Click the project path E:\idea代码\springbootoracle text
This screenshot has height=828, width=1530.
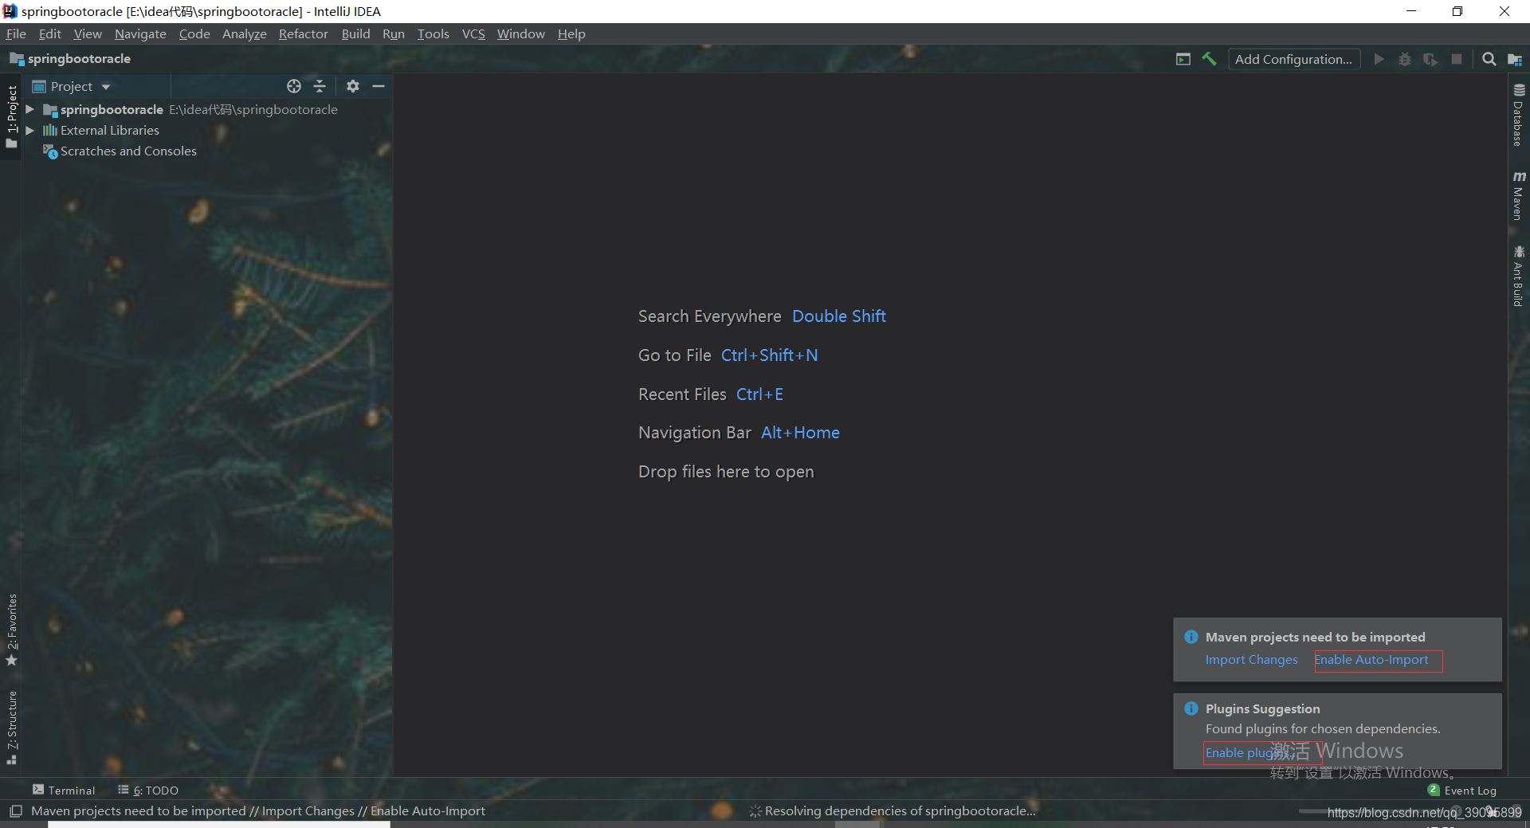click(253, 109)
